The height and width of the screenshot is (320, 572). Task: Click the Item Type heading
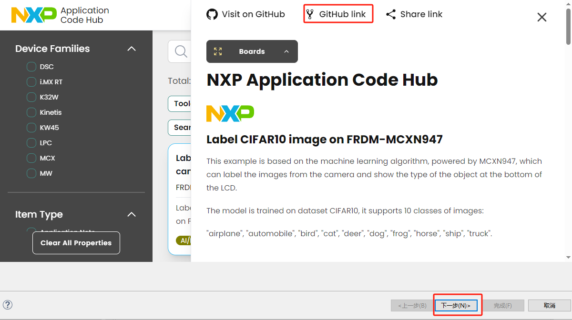tap(39, 214)
